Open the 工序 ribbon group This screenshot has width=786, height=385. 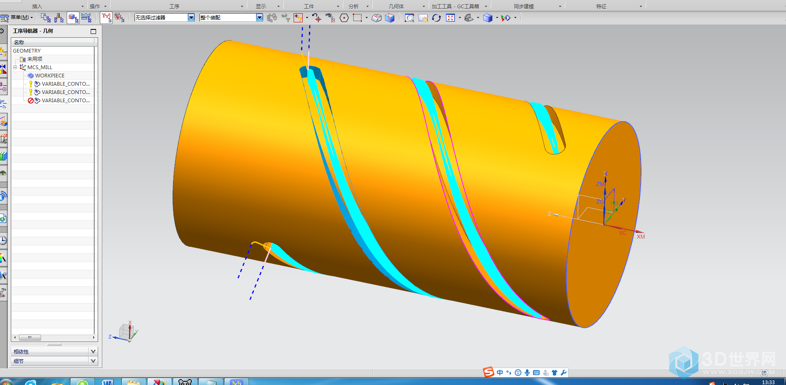[174, 6]
